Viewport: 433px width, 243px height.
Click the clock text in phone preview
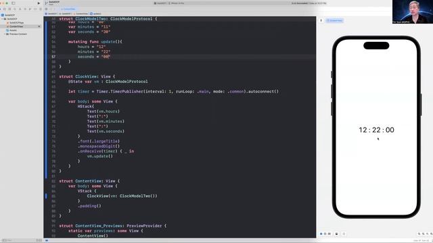(x=376, y=130)
